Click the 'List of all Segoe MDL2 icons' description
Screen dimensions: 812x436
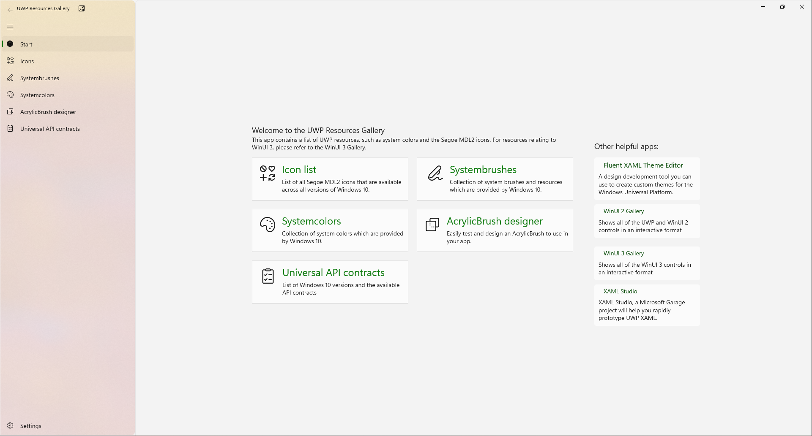pyautogui.click(x=342, y=186)
